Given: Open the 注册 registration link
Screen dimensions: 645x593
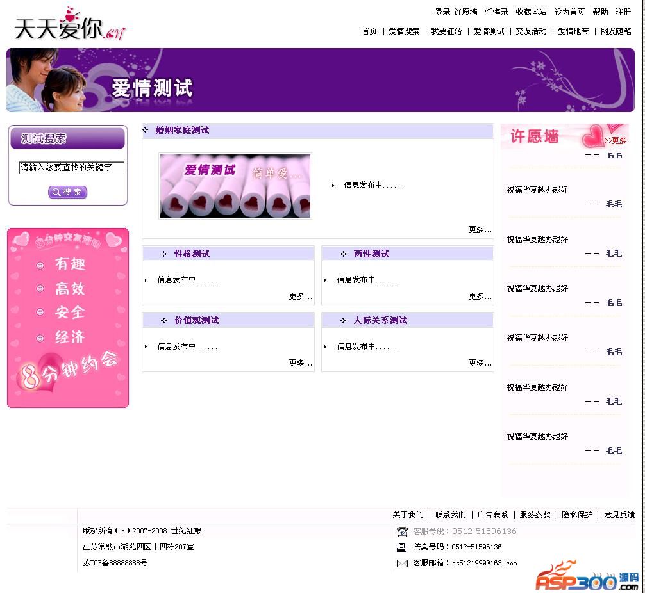Looking at the screenshot, I should [623, 12].
